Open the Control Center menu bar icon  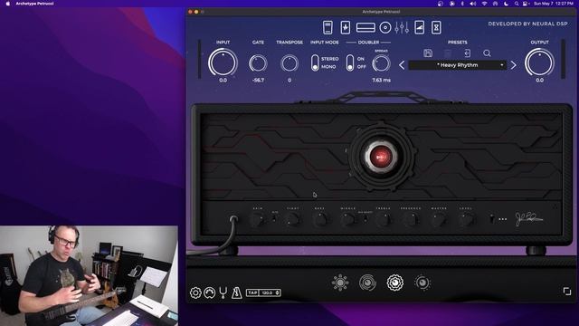pos(526,4)
